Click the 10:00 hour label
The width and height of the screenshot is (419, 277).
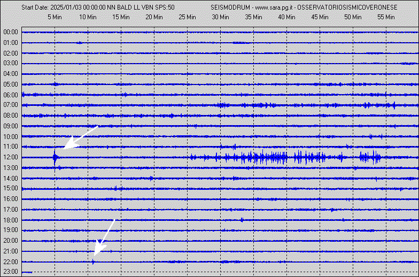click(x=11, y=137)
